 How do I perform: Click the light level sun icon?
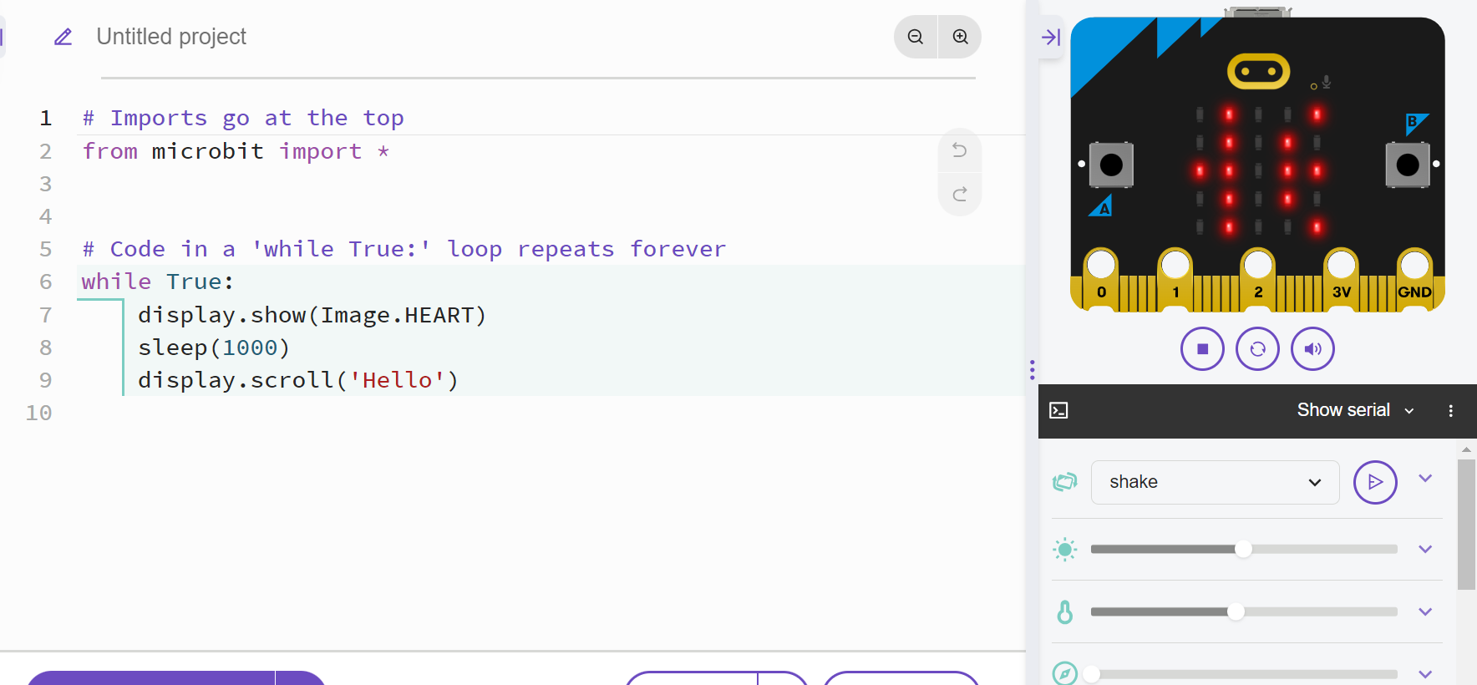tap(1064, 549)
